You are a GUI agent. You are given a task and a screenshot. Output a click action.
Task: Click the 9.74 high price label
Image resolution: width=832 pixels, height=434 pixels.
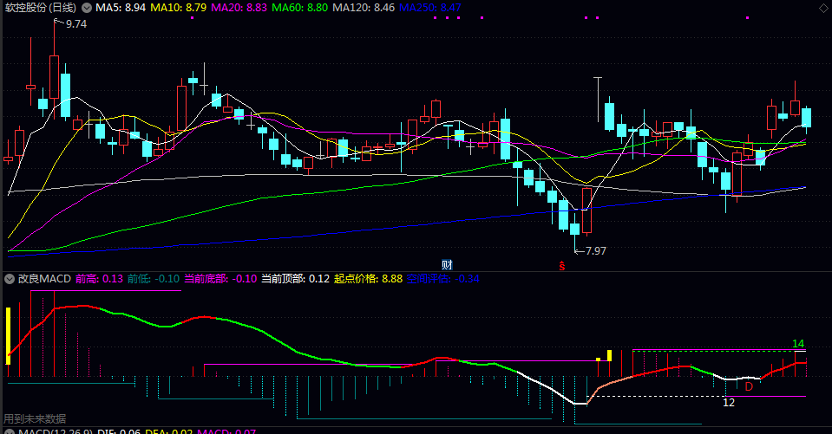click(75, 24)
